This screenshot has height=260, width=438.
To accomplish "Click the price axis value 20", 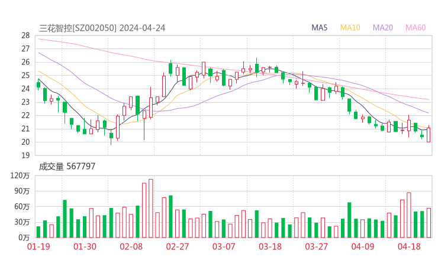I will (25, 142).
